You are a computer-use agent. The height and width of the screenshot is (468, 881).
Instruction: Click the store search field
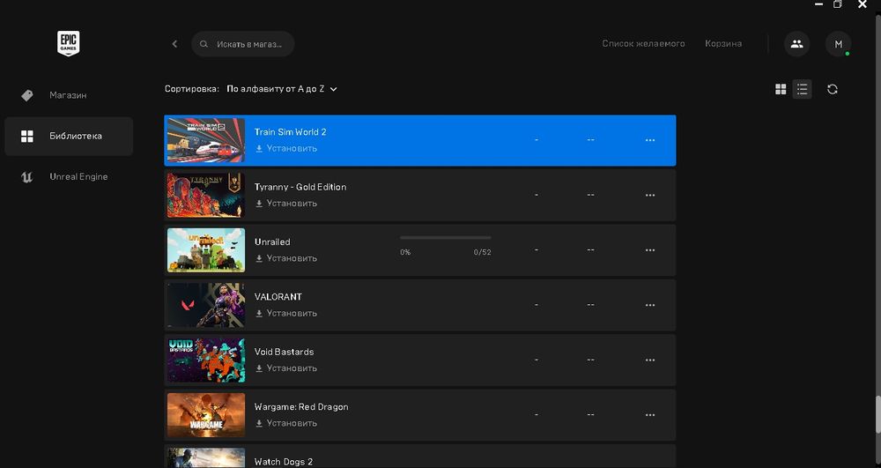(x=243, y=44)
